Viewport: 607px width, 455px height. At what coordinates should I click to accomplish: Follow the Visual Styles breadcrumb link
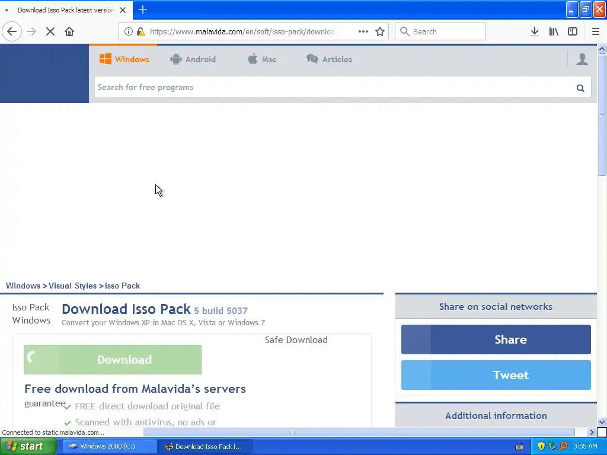72,286
